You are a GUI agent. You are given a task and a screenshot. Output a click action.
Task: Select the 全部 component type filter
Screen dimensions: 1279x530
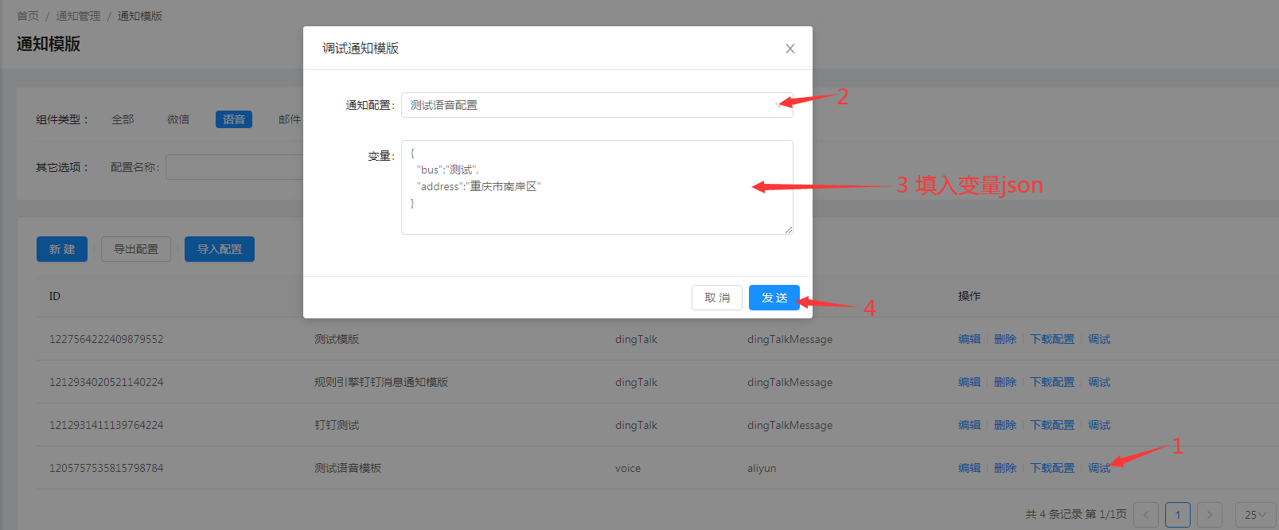pyautogui.click(x=123, y=119)
